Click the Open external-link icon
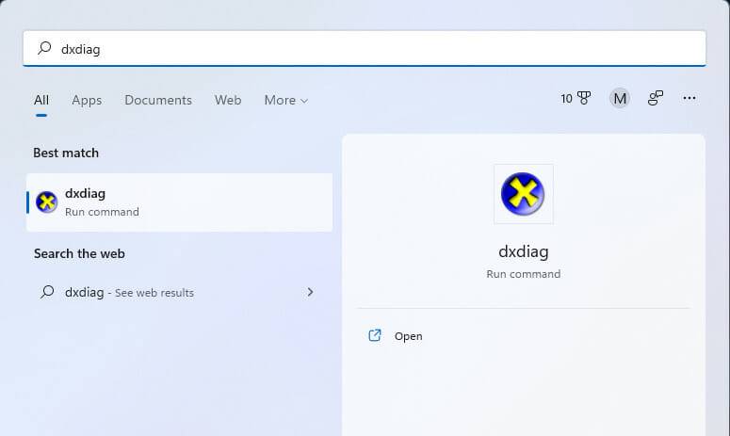Image resolution: width=730 pixels, height=436 pixels. pos(375,335)
